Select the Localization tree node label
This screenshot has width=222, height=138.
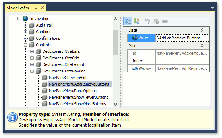[x=39, y=19]
